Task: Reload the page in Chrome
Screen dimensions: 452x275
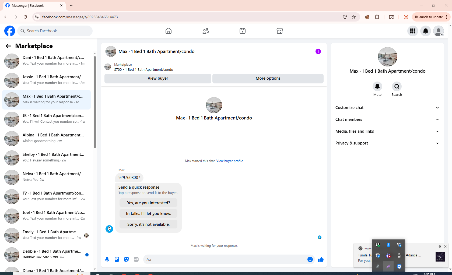Action: tap(25, 17)
